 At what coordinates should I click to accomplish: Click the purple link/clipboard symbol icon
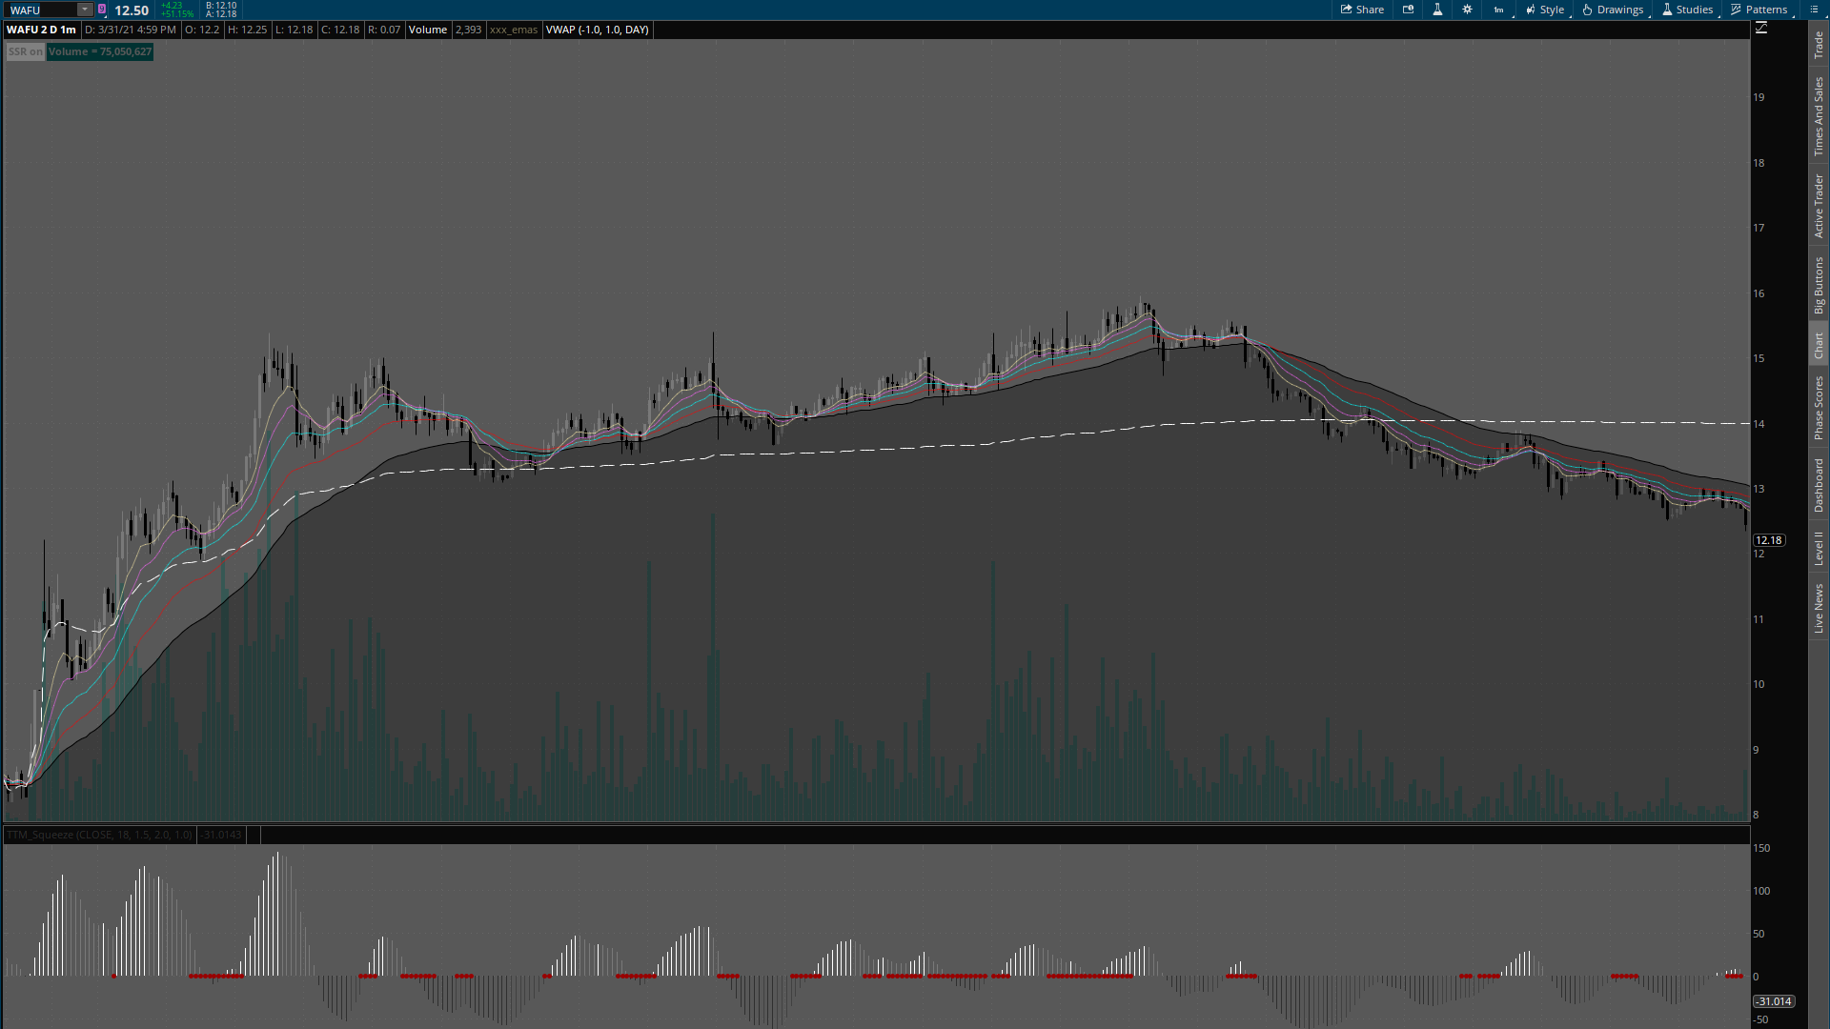(x=102, y=10)
